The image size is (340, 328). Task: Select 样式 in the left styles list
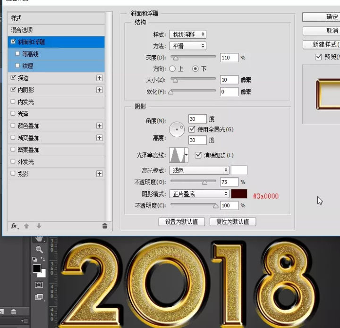point(56,18)
